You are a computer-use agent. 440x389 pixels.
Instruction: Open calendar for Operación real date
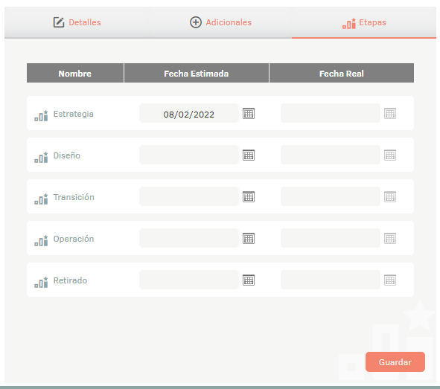pos(390,239)
